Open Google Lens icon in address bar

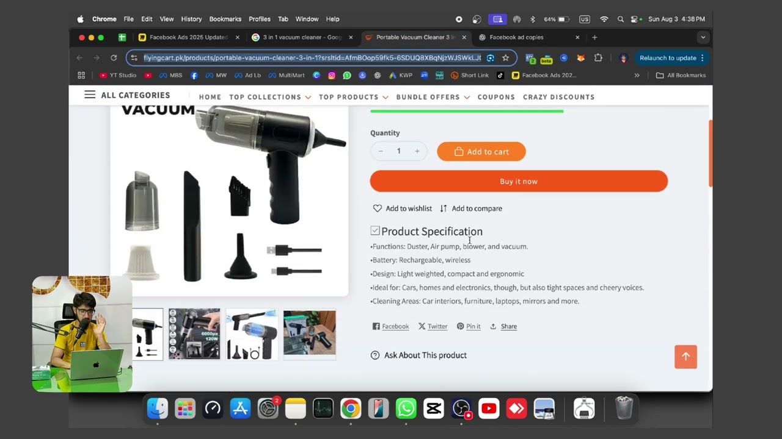point(490,58)
